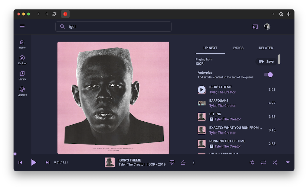
Task: Disable the Auto-play switch
Action: tap(268, 75)
